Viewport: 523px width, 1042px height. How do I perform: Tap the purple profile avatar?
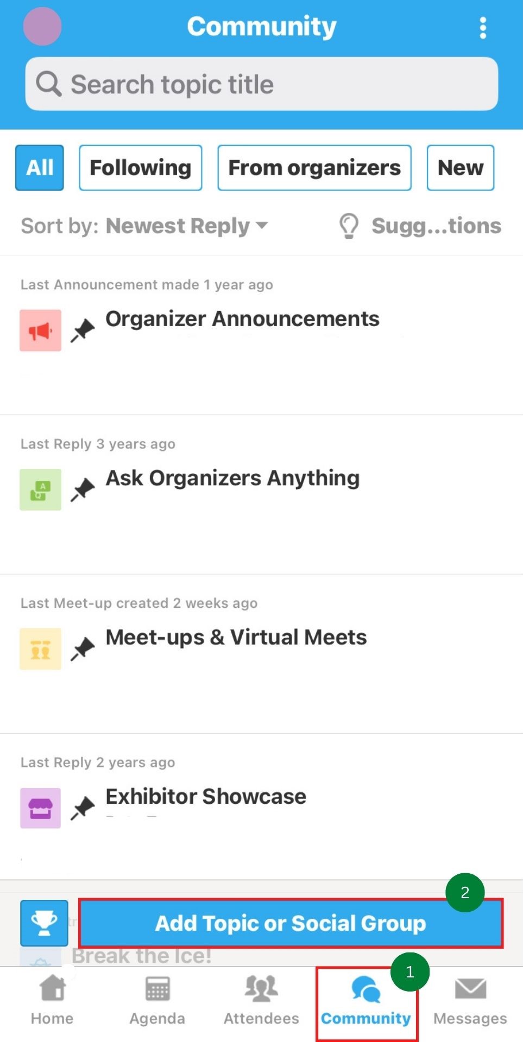(x=42, y=27)
